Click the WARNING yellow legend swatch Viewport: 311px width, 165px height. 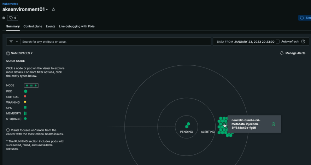coord(25,102)
